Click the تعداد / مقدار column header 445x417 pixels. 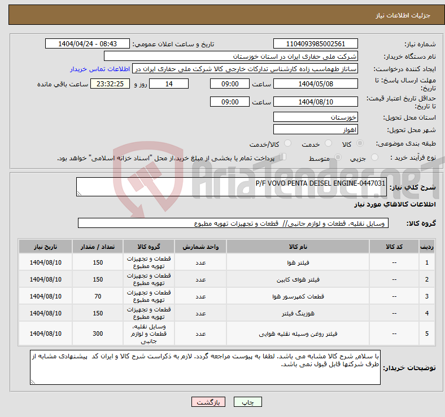(98, 247)
